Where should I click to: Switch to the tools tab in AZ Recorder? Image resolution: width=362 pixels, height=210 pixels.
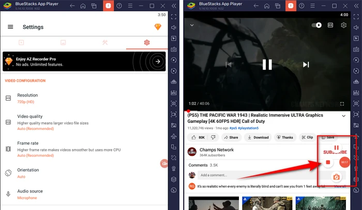pos(104,42)
